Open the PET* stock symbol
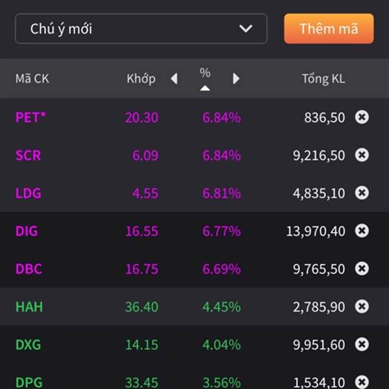 click(x=30, y=117)
